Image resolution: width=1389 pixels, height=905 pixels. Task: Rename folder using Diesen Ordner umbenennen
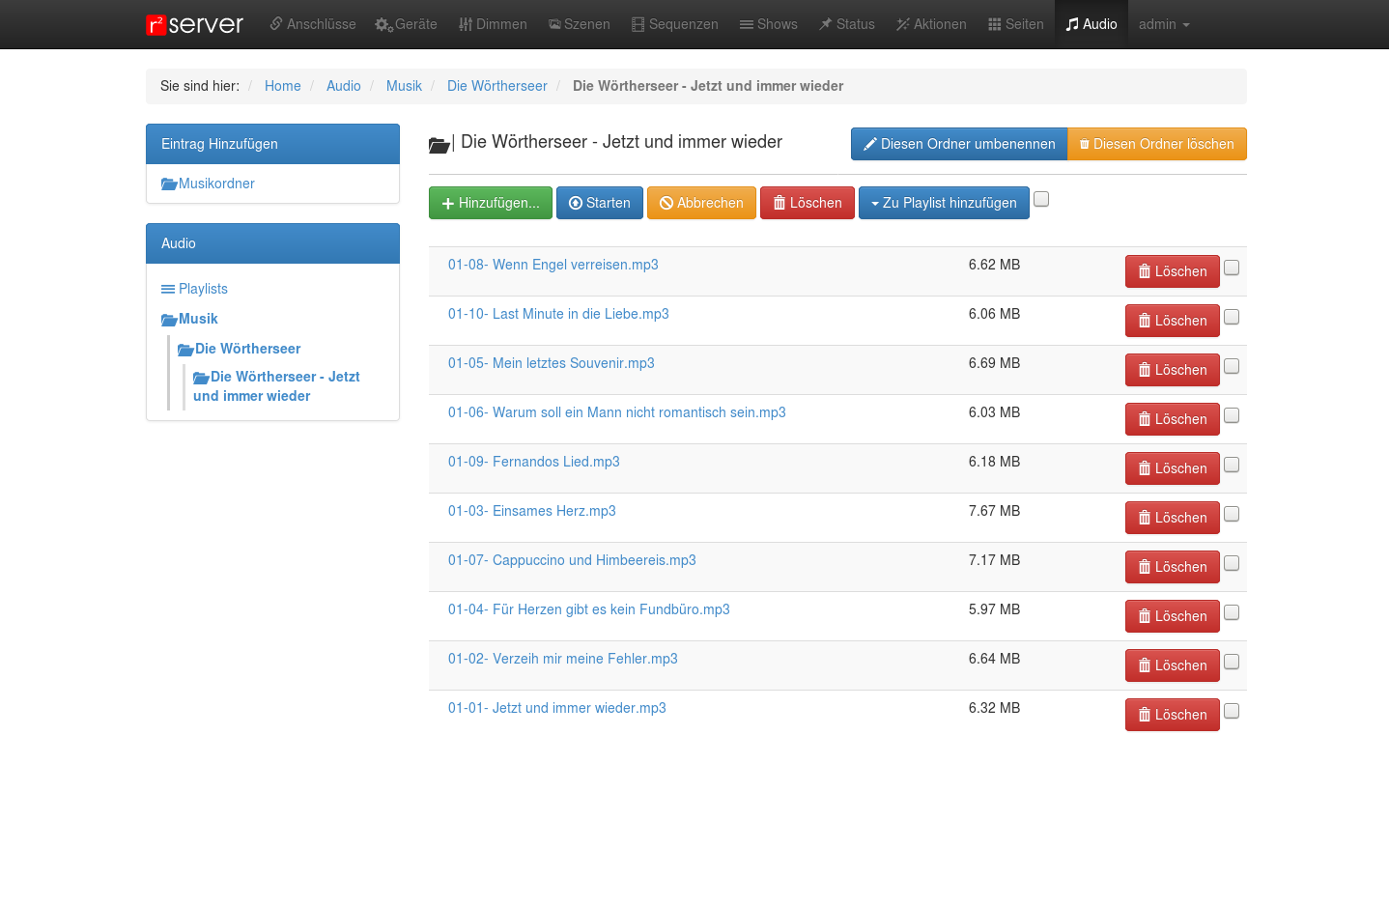point(958,144)
